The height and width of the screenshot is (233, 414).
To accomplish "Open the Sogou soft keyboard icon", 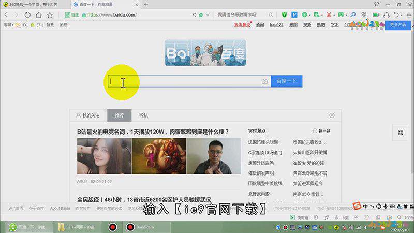I will pos(392,206).
